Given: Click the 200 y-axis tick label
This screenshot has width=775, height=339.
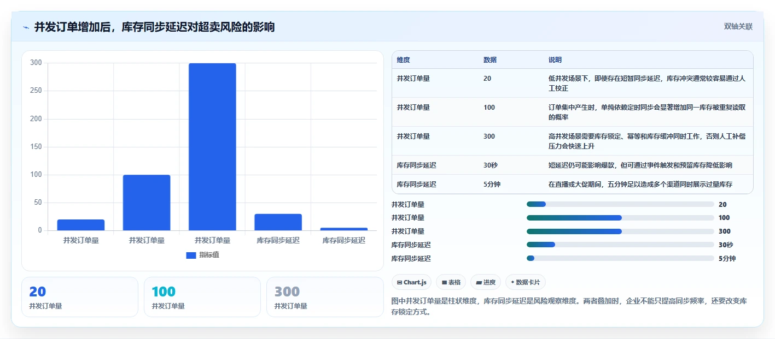Looking at the screenshot, I should (36, 119).
